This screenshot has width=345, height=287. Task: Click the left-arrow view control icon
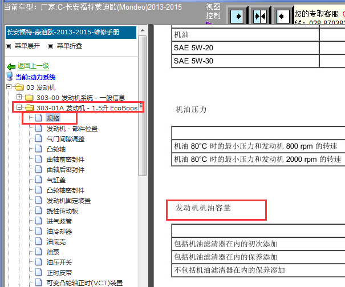282,17
